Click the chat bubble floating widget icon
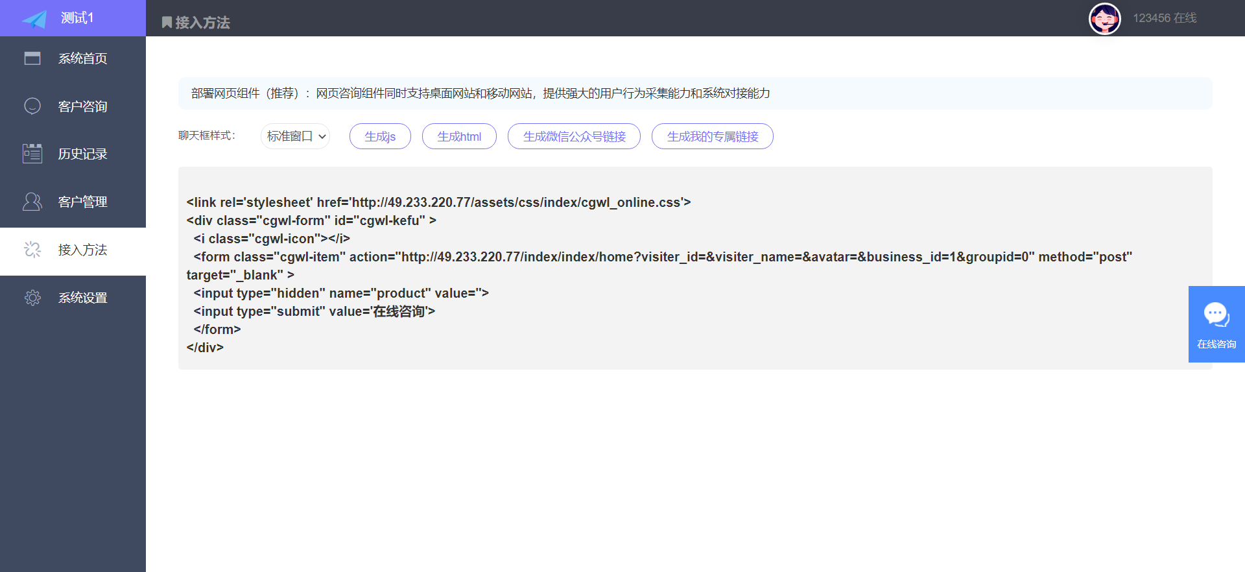Viewport: 1245px width, 572px height. tap(1216, 315)
